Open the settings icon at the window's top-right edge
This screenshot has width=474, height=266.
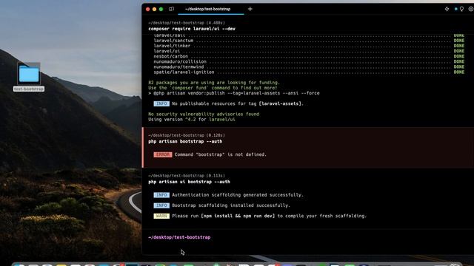pyautogui.click(x=471, y=9)
